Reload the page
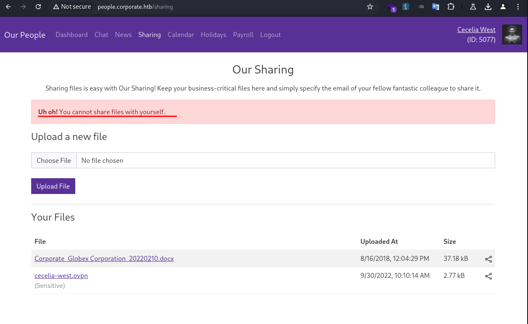528x324 pixels. pos(38,7)
